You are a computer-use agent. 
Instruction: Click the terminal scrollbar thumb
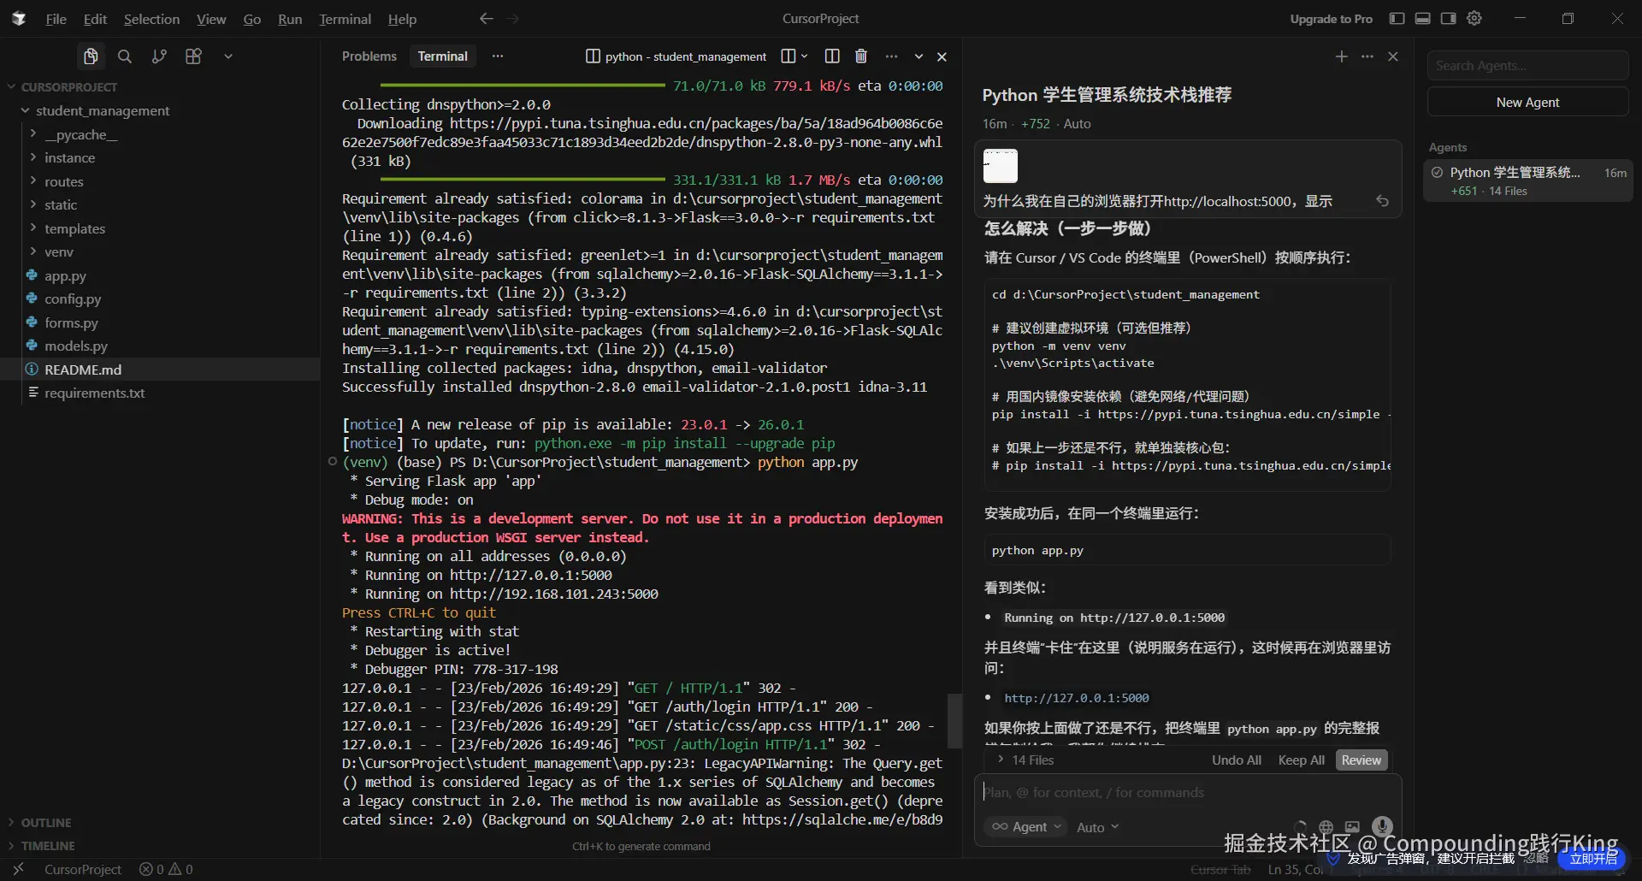[954, 720]
